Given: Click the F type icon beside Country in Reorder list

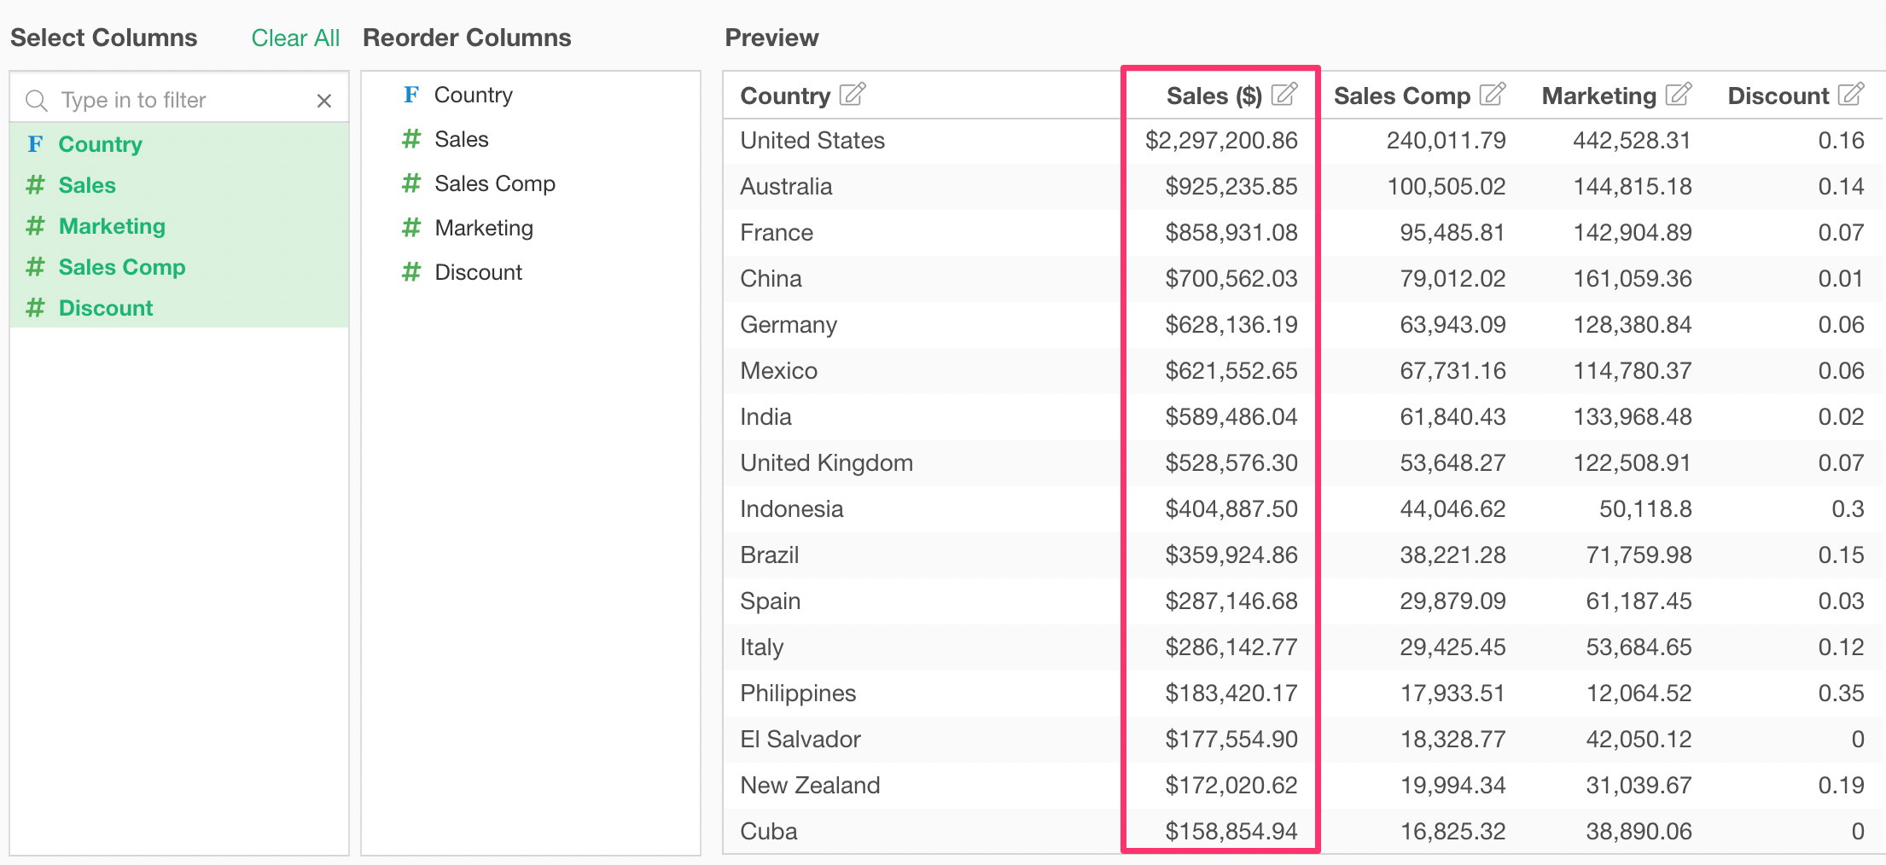Looking at the screenshot, I should (x=411, y=95).
